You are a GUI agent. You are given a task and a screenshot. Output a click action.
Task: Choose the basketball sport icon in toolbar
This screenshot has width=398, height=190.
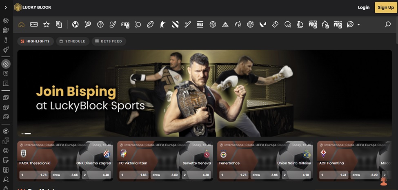(100, 25)
